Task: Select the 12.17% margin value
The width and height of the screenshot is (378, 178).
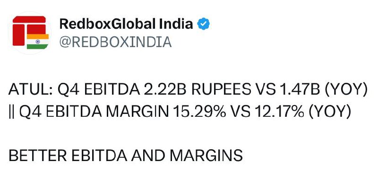Action: coord(277,112)
